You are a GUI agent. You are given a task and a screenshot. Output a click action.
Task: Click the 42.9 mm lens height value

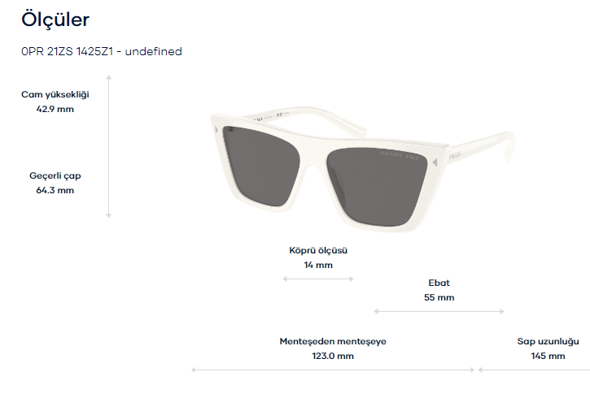tap(55, 110)
